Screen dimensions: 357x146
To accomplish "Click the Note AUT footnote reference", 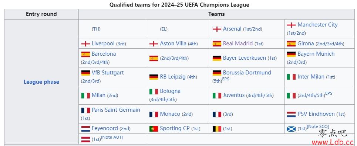I will [112, 137].
